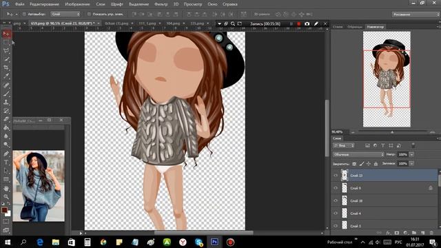Open the fill 100% dropdown arrow

[x=411, y=163]
